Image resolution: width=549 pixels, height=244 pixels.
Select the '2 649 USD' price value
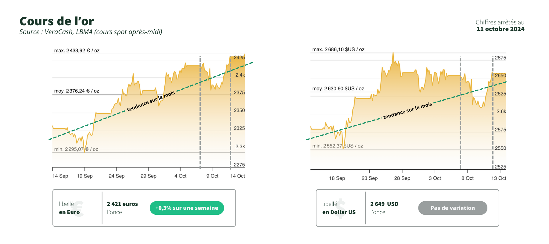pos(384,204)
